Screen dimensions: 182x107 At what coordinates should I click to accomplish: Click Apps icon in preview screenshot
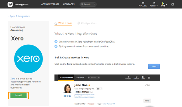click(x=143, y=78)
